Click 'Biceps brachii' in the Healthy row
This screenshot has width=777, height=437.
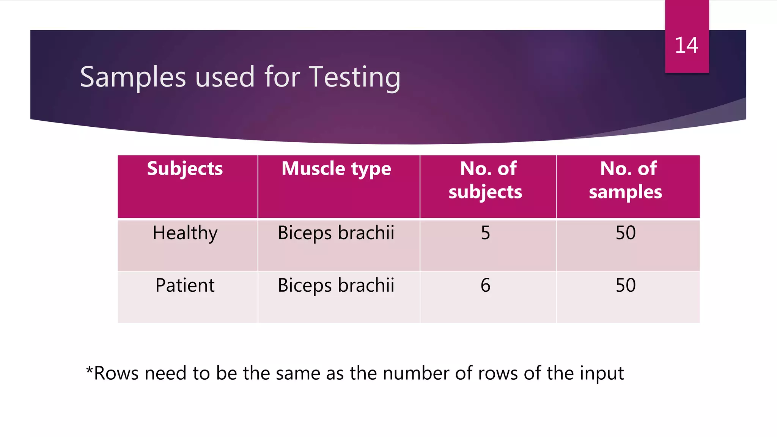click(x=336, y=233)
